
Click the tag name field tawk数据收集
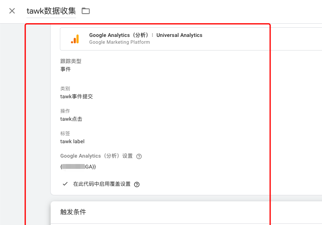pos(51,11)
